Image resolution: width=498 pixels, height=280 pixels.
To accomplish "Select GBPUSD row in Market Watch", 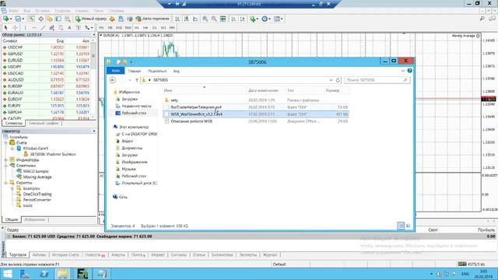I will [46, 54].
